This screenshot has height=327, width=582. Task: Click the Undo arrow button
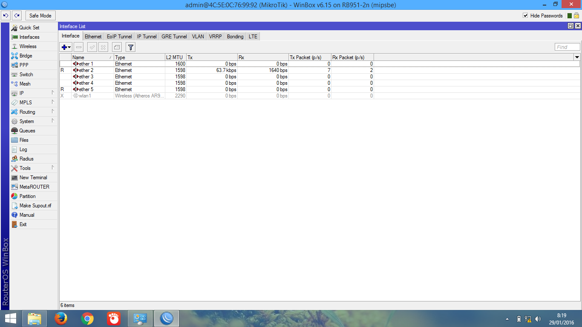(x=6, y=16)
